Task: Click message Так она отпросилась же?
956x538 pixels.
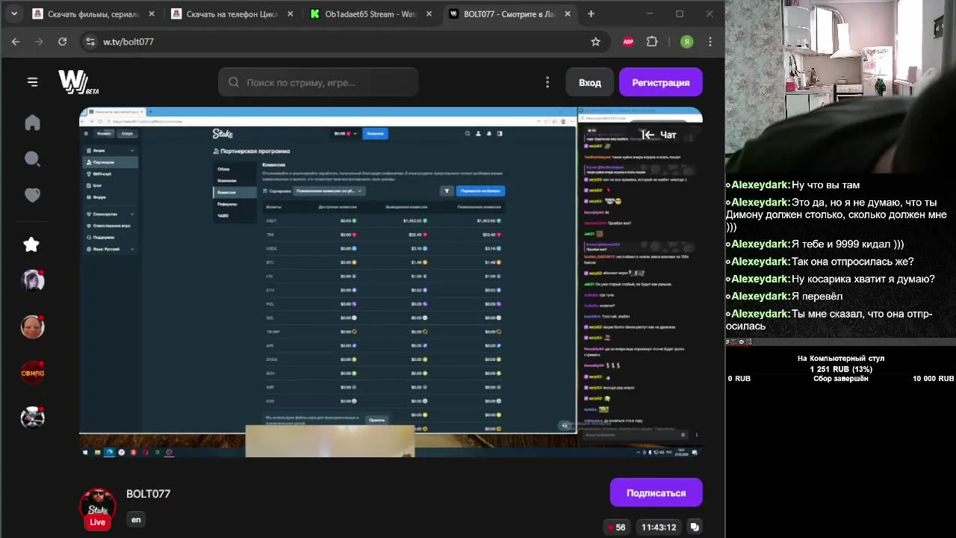Action: [819, 262]
